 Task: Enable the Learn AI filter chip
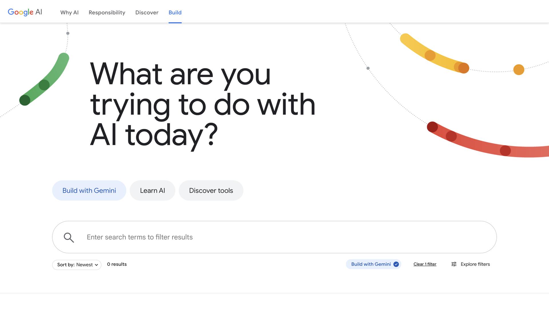click(x=152, y=190)
